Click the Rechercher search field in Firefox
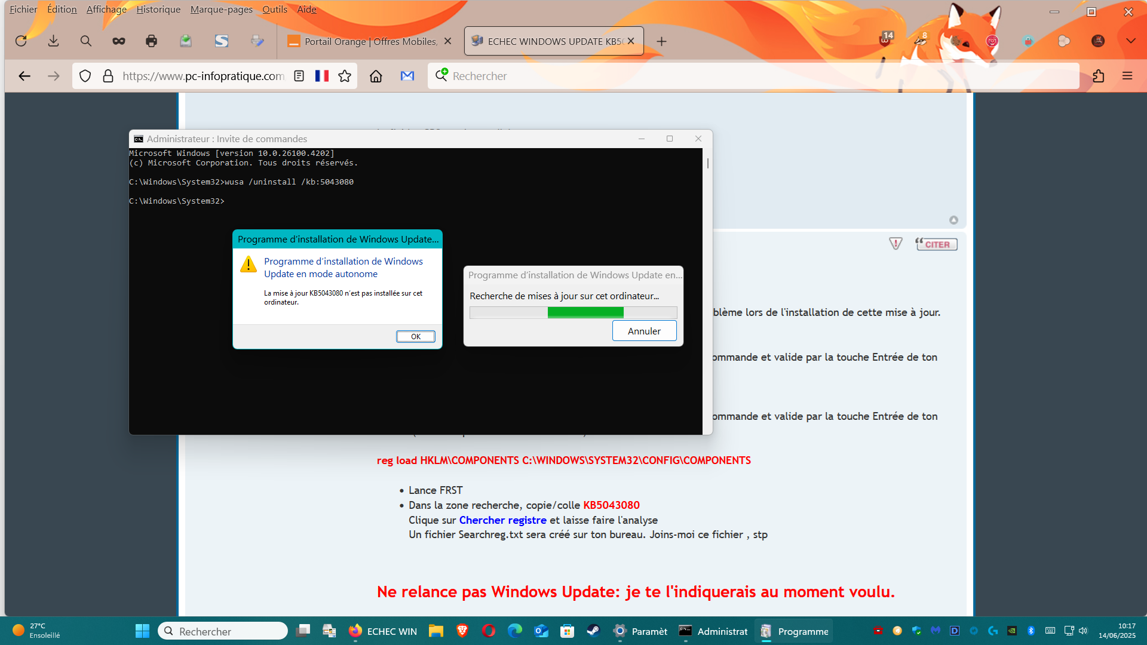The height and width of the screenshot is (645, 1147). pyautogui.click(x=753, y=76)
